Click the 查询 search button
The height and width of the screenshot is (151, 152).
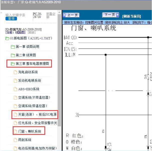11,18
